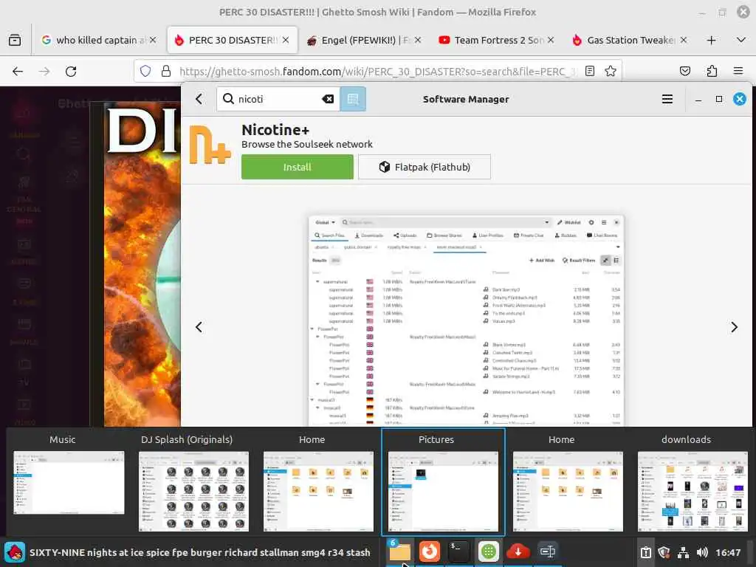Open Firefox View icon

[x=15, y=41]
